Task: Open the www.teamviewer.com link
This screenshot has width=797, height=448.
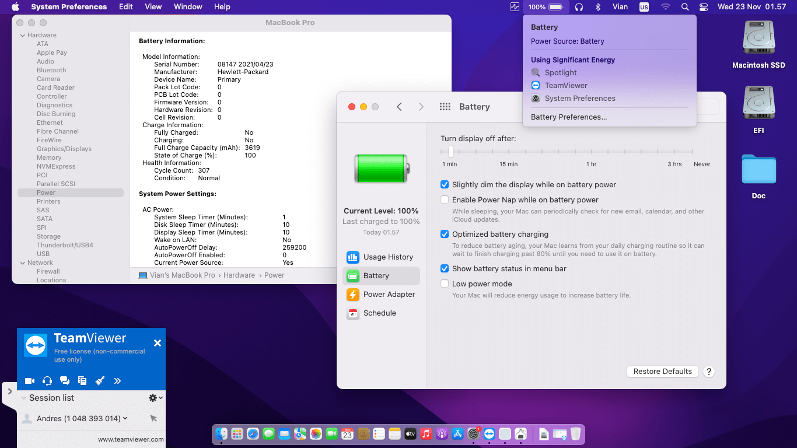Action: coord(131,440)
